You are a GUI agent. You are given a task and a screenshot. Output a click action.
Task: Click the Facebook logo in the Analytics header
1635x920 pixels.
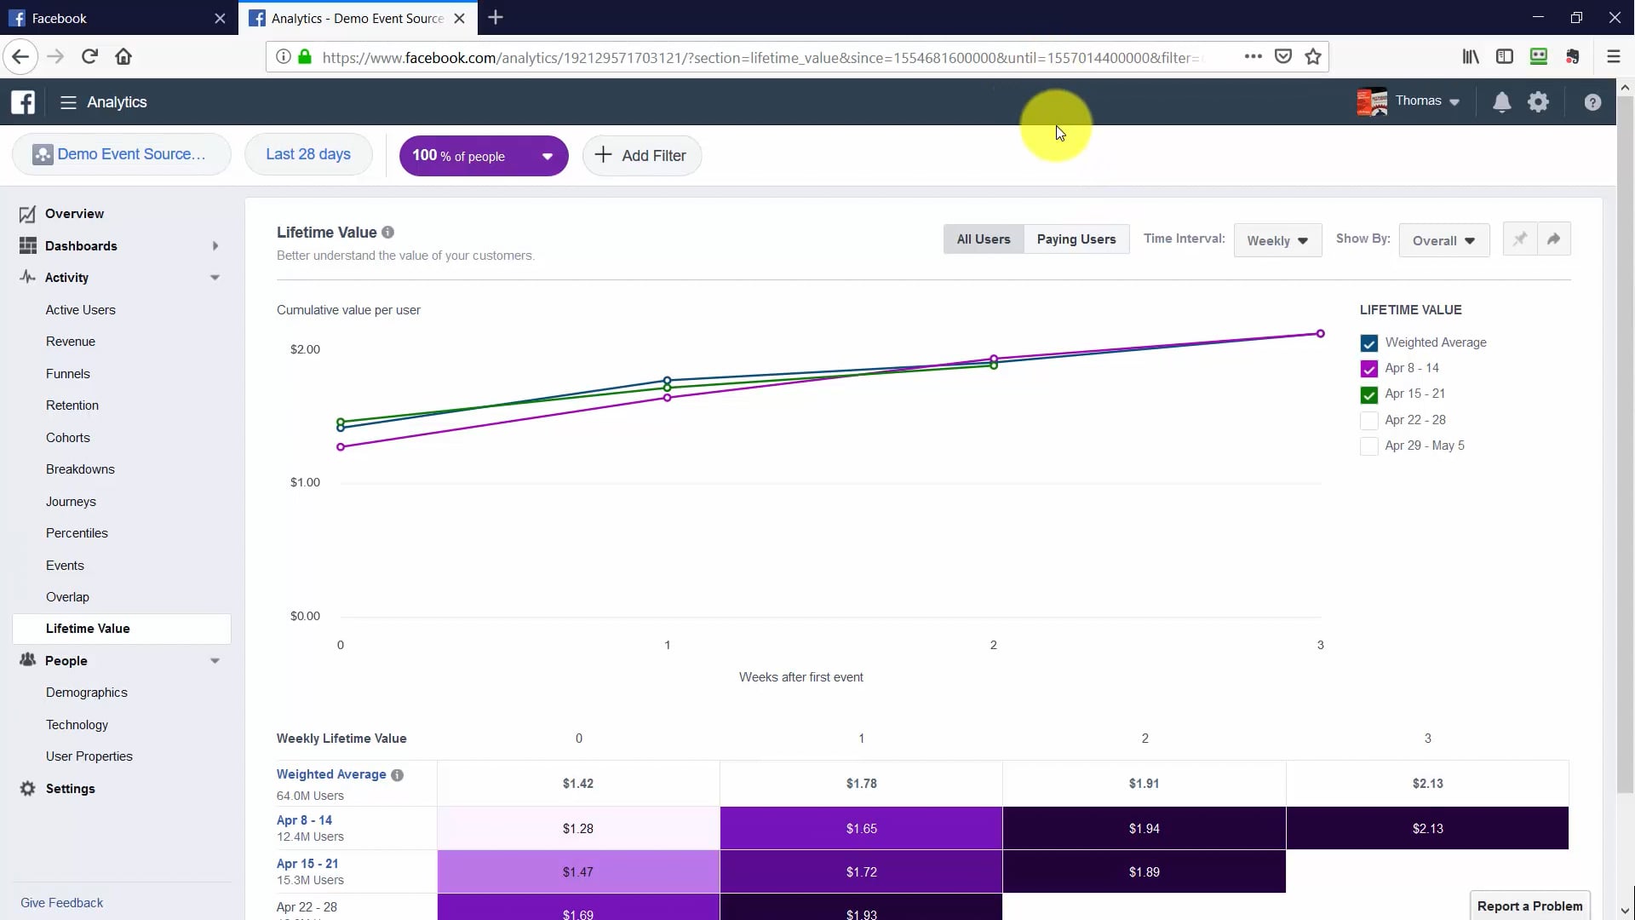23,102
